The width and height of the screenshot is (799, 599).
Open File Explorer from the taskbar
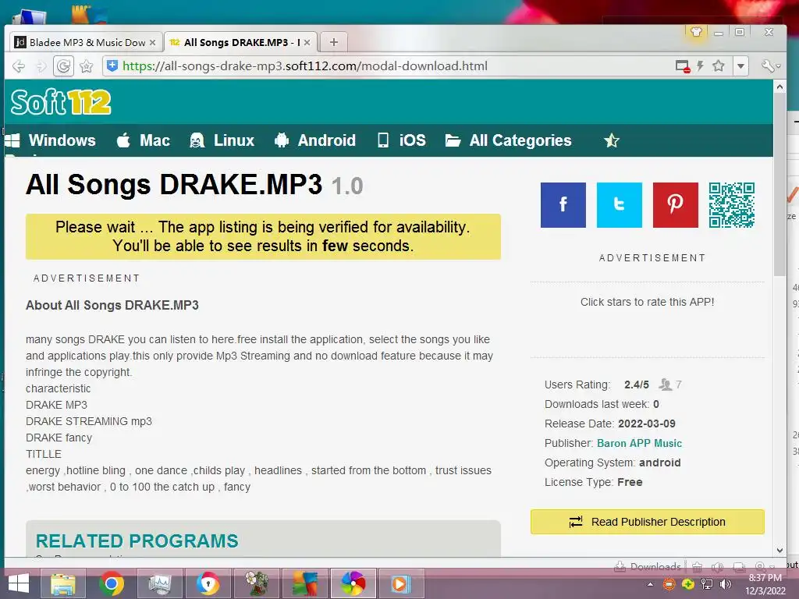tap(63, 583)
